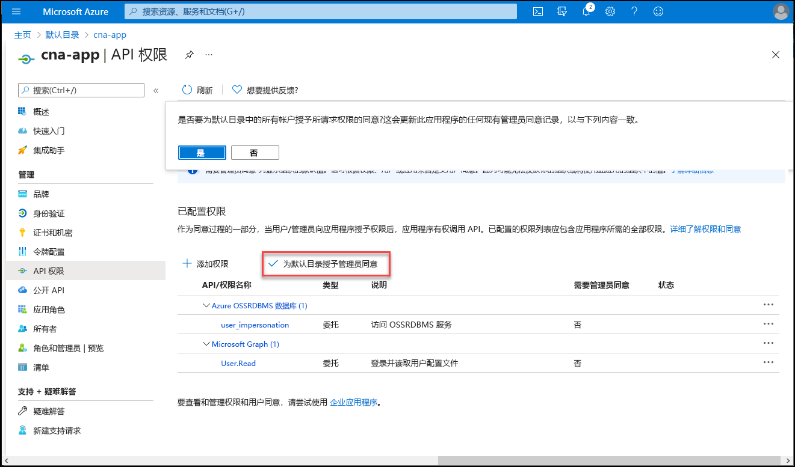795x467 pixels.
Task: Go to 默认目录 breadcrumb
Action: coord(62,35)
